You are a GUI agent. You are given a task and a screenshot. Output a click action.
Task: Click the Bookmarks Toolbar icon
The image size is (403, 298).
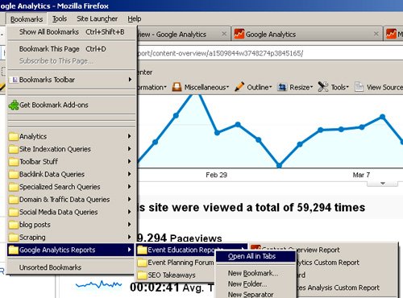pos(14,80)
